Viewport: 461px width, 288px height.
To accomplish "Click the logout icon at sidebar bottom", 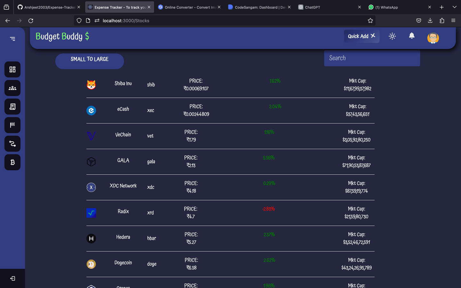I will (12, 278).
